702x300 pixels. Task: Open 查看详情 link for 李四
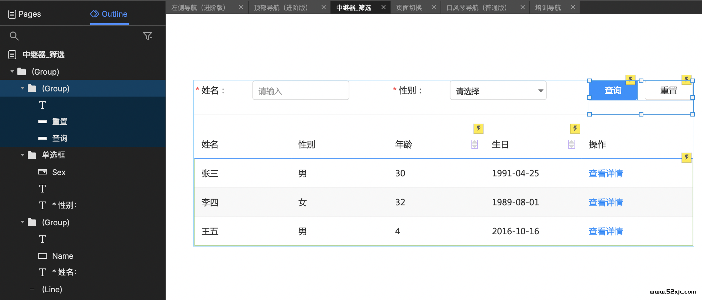pos(605,202)
